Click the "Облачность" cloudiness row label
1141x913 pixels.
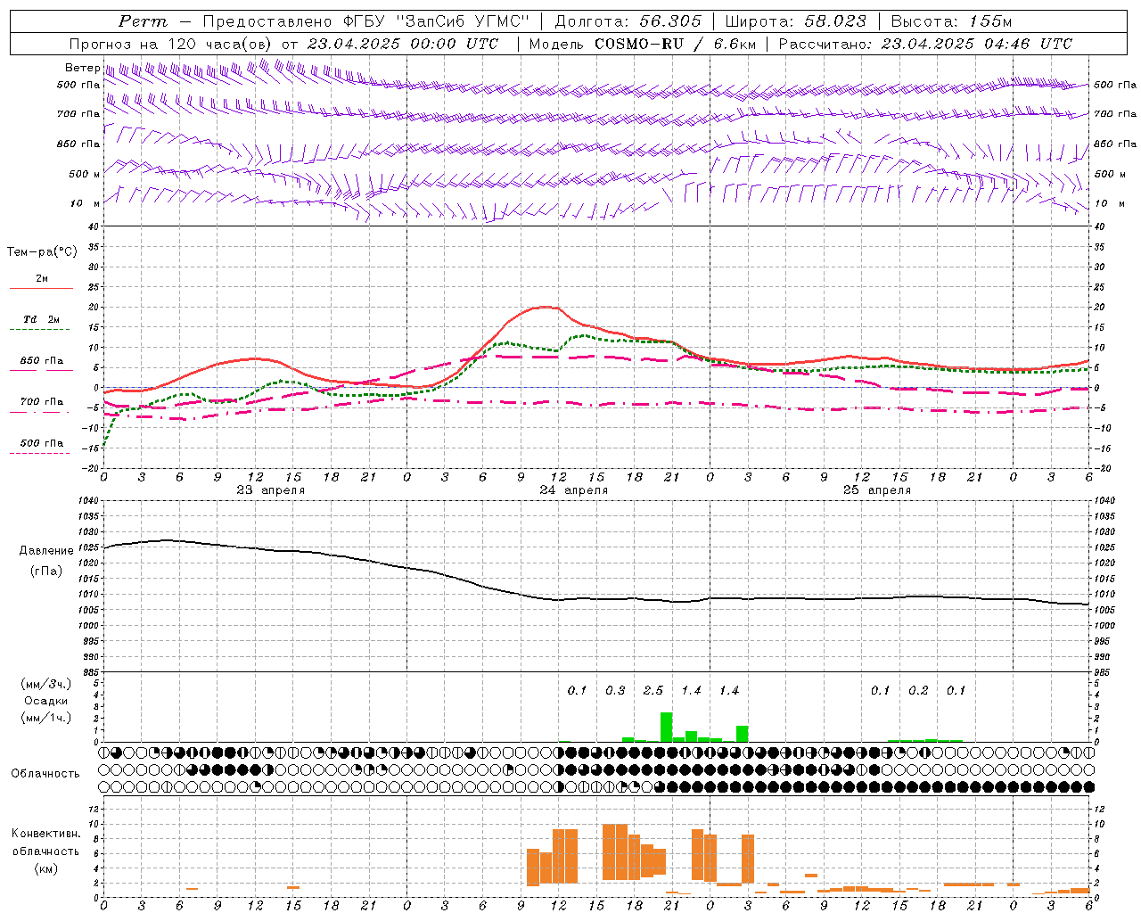[45, 773]
